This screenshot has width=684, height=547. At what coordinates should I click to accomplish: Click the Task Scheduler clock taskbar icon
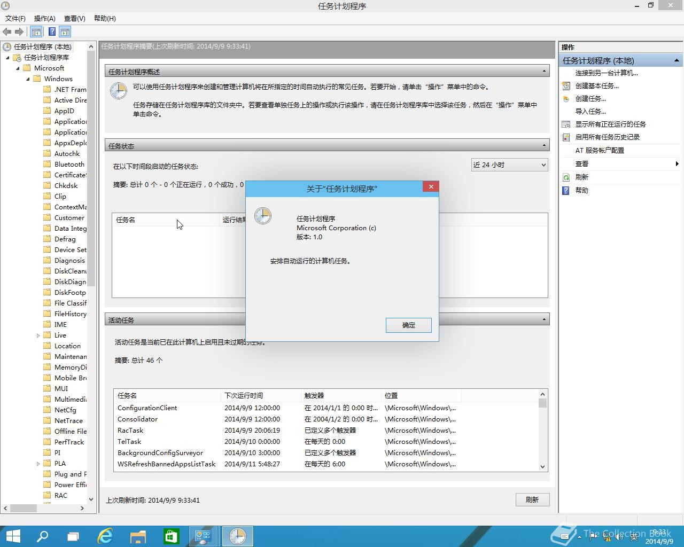coord(237,536)
